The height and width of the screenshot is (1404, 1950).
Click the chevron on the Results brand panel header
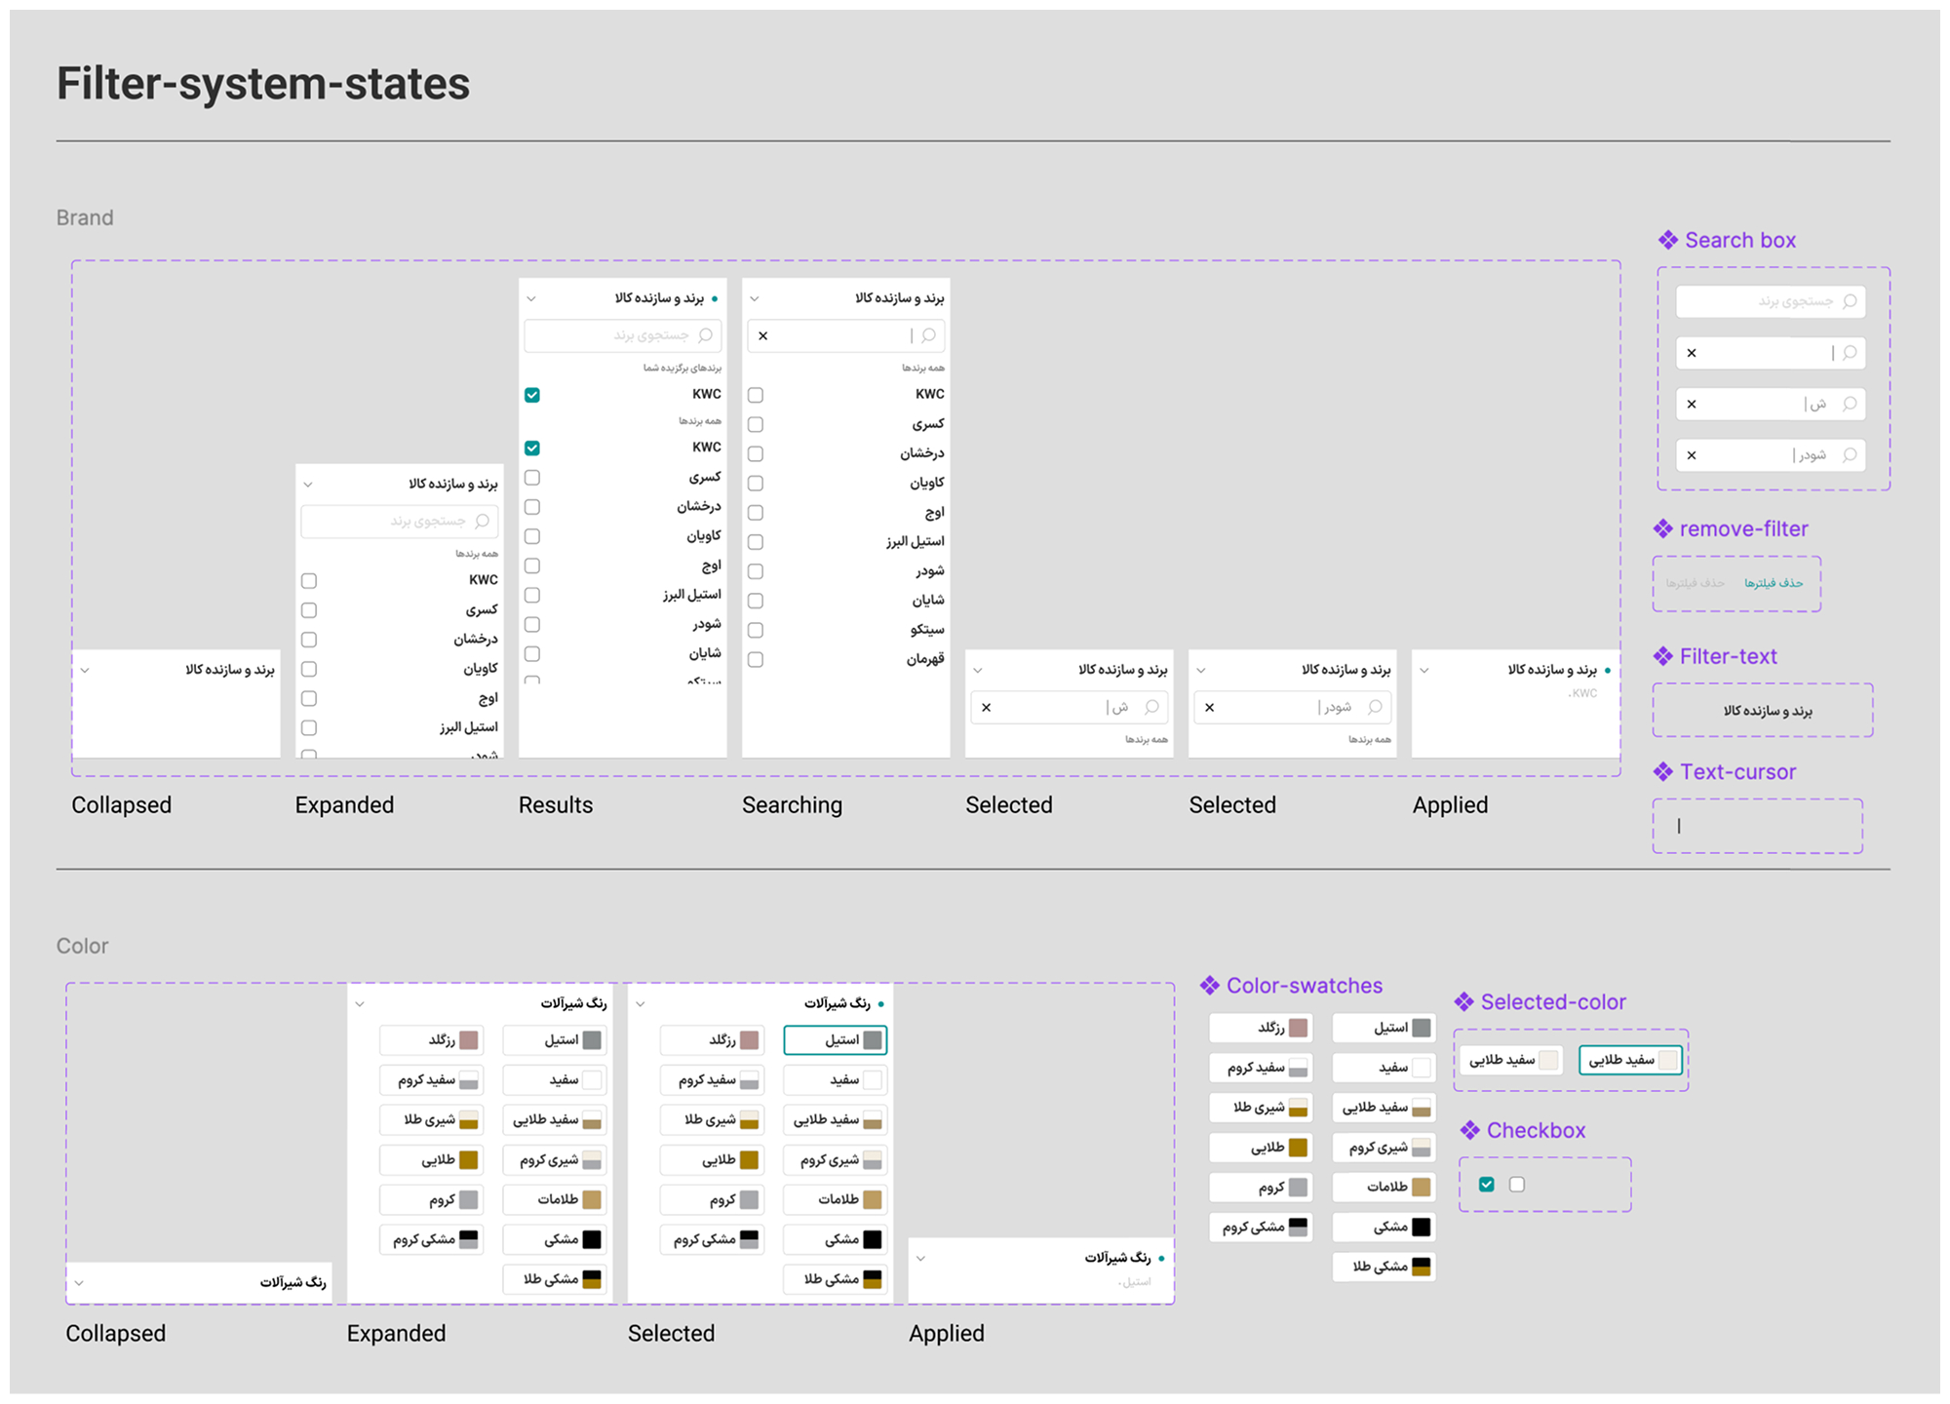coord(531,298)
